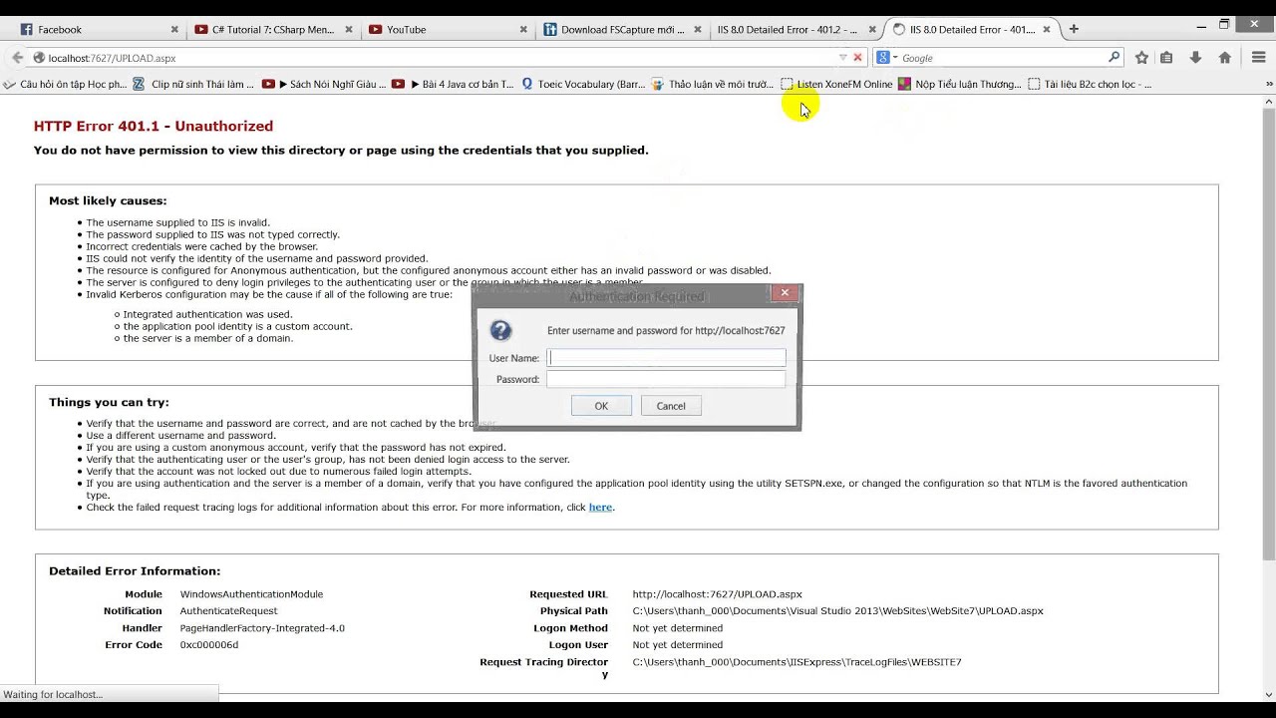Show bookmarks list icon in the toolbar
This screenshot has width=1276, height=718.
click(1166, 58)
